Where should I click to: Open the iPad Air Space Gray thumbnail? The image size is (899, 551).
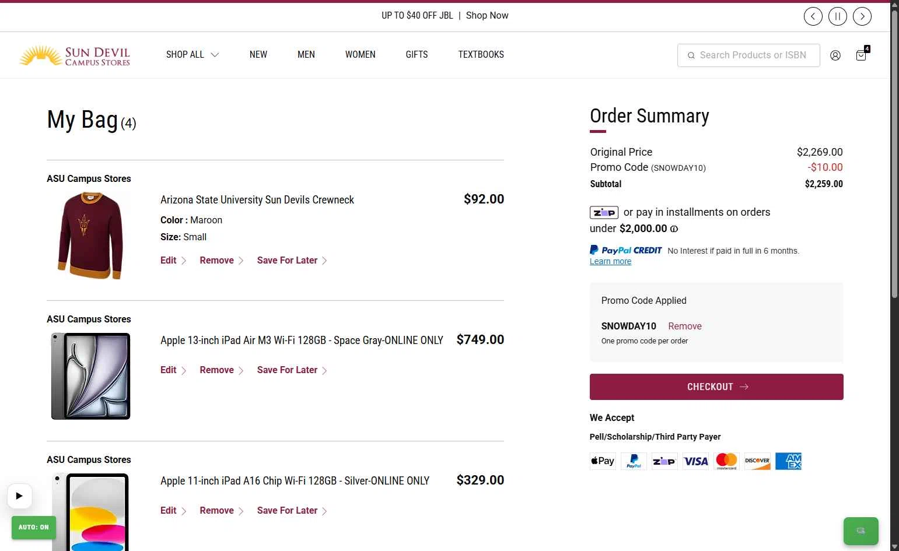point(90,376)
